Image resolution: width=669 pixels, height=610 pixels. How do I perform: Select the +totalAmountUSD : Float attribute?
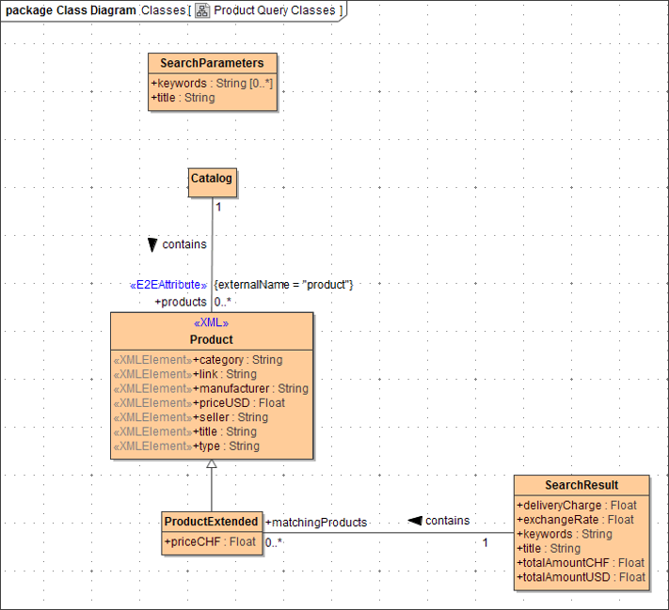tap(581, 577)
